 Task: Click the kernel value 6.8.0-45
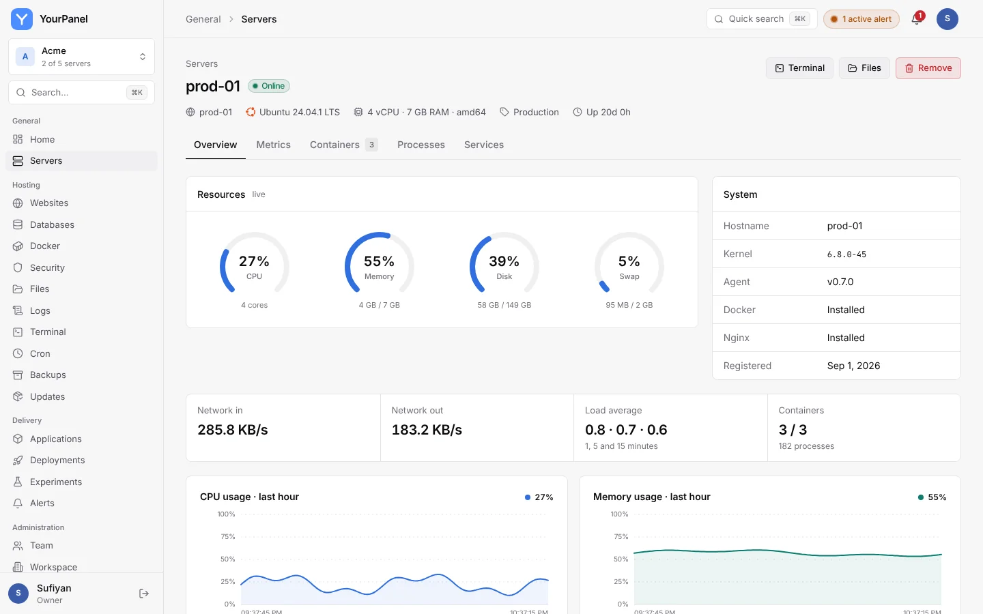click(x=846, y=254)
